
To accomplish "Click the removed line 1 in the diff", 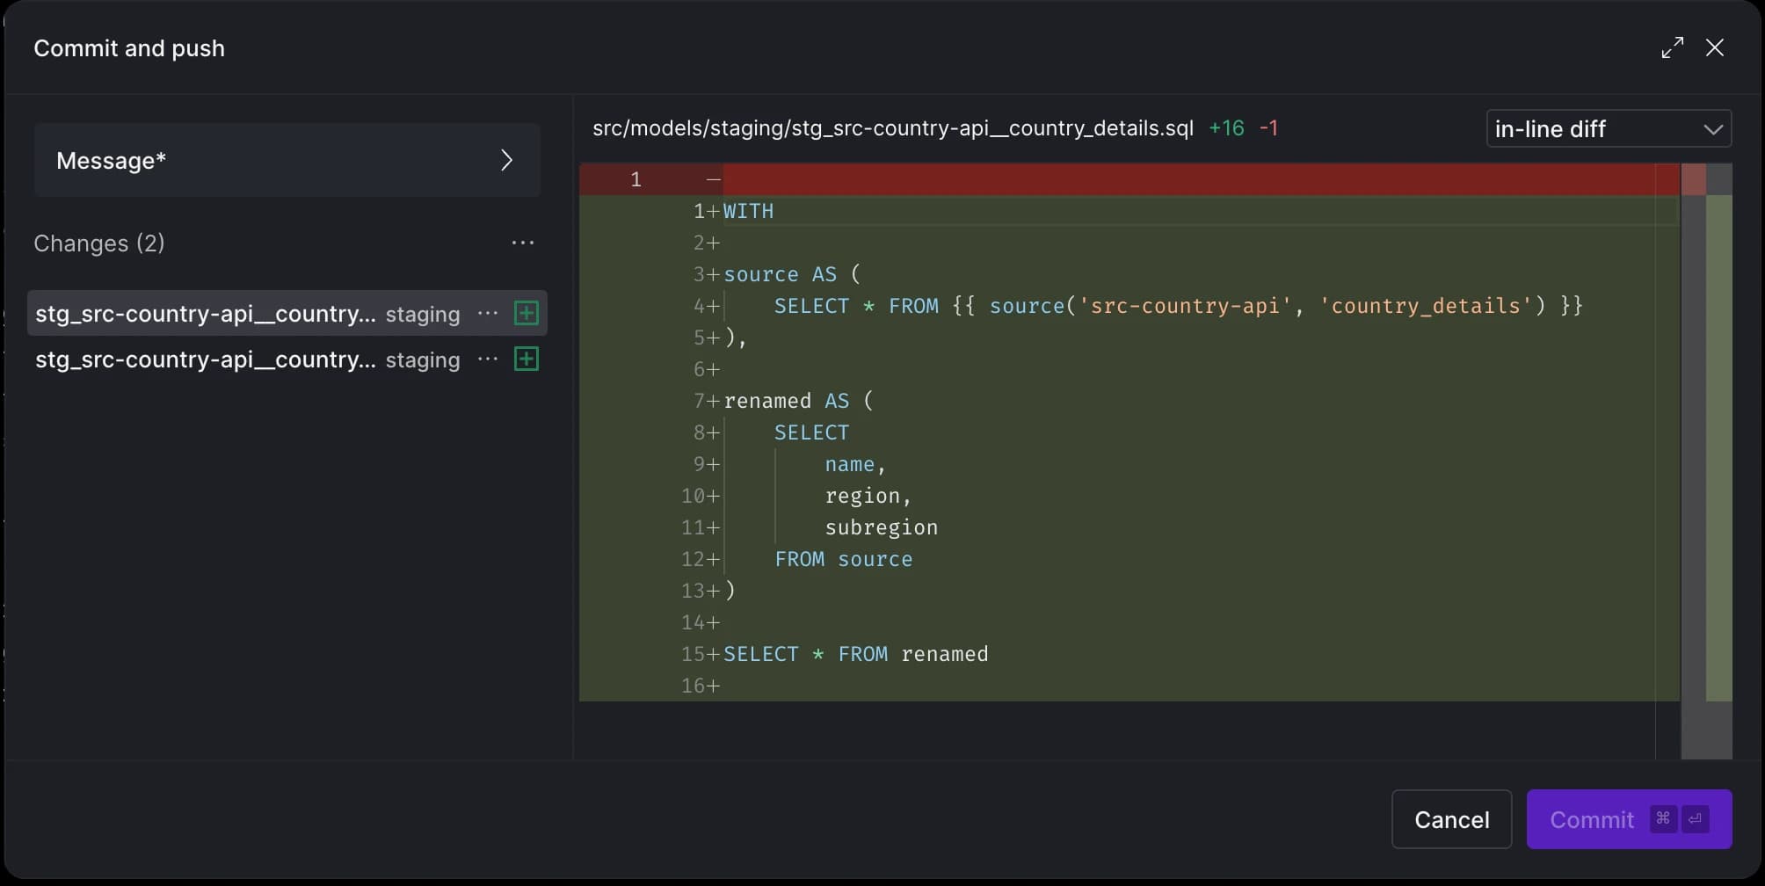I will (1129, 179).
